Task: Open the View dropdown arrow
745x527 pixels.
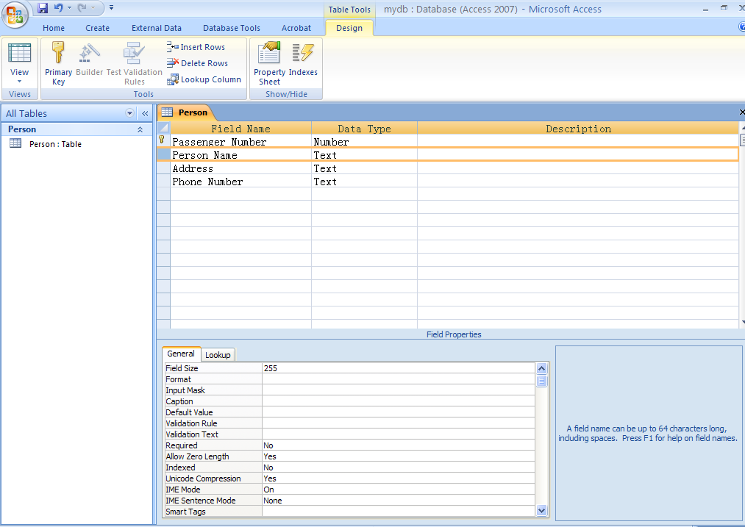Action: point(20,81)
